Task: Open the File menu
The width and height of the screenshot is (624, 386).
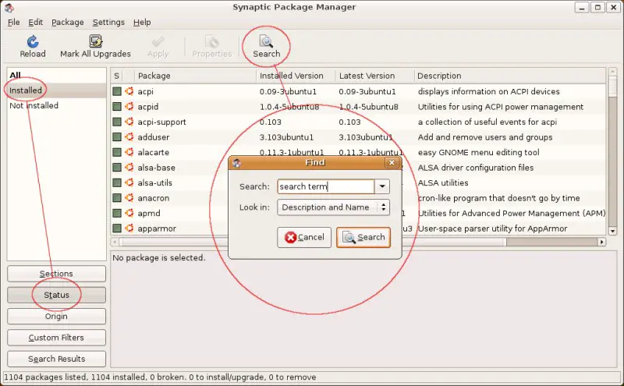Action: coord(13,23)
